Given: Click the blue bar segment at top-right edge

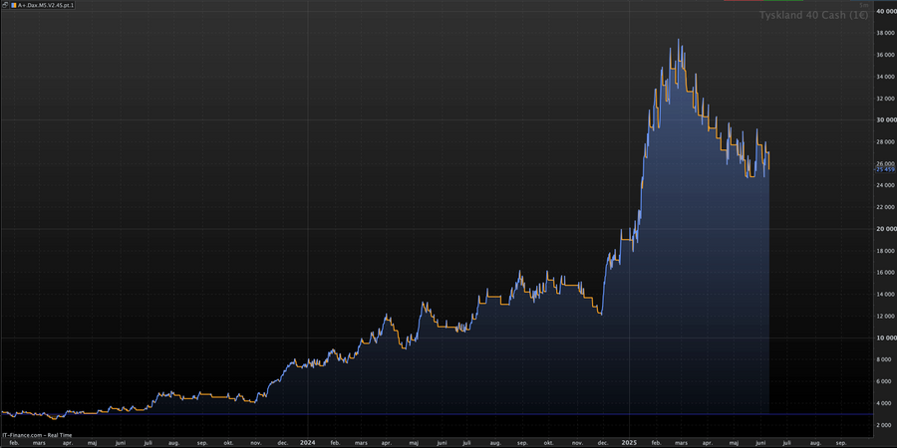Looking at the screenshot, I should pos(873,1).
